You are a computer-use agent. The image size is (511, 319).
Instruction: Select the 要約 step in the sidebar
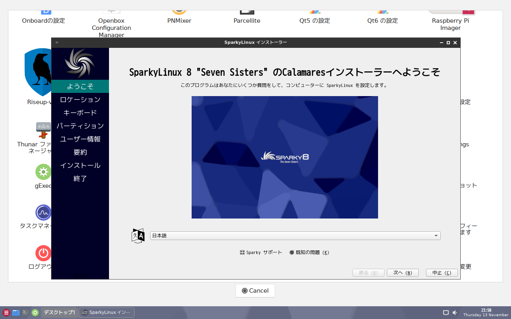[x=80, y=152]
